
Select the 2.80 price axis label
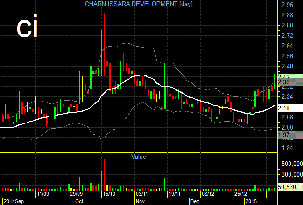[x=287, y=25]
